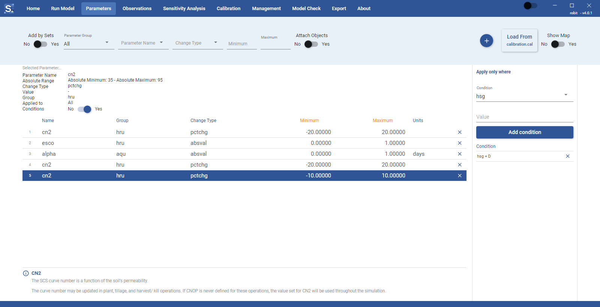This screenshot has height=307, width=600.
Task: Click the Maximum column header
Action: (x=382, y=121)
